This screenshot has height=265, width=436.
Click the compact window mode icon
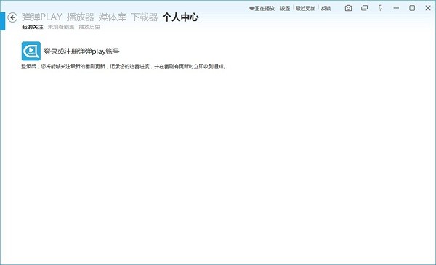coord(364,8)
